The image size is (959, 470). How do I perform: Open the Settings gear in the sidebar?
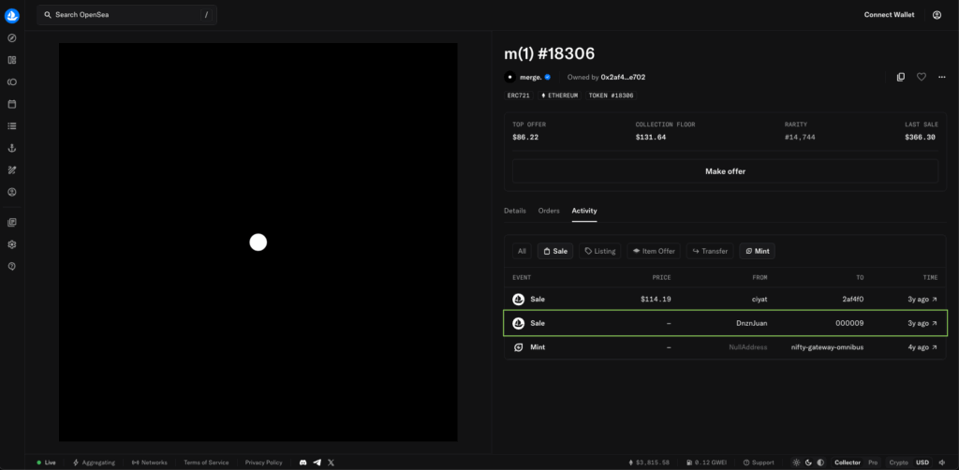click(12, 244)
